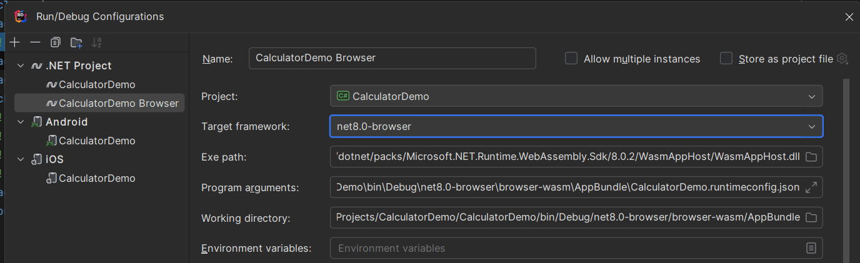Collapse the Android tree node

point(21,122)
